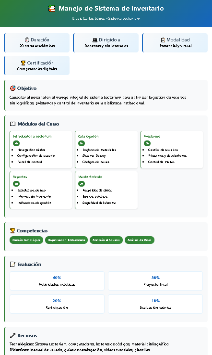Click the green hours badge under Préstamos
The image size is (212, 355).
[x=147, y=143]
